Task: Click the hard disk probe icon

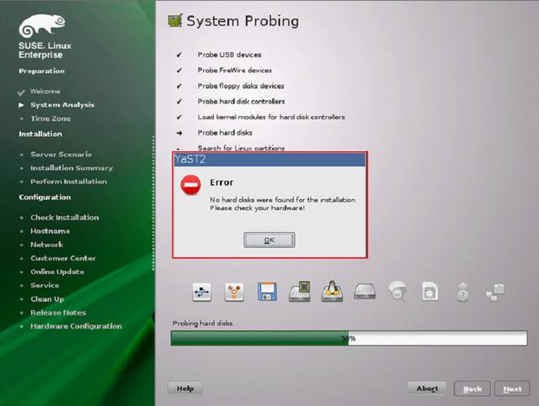Action: click(x=365, y=291)
